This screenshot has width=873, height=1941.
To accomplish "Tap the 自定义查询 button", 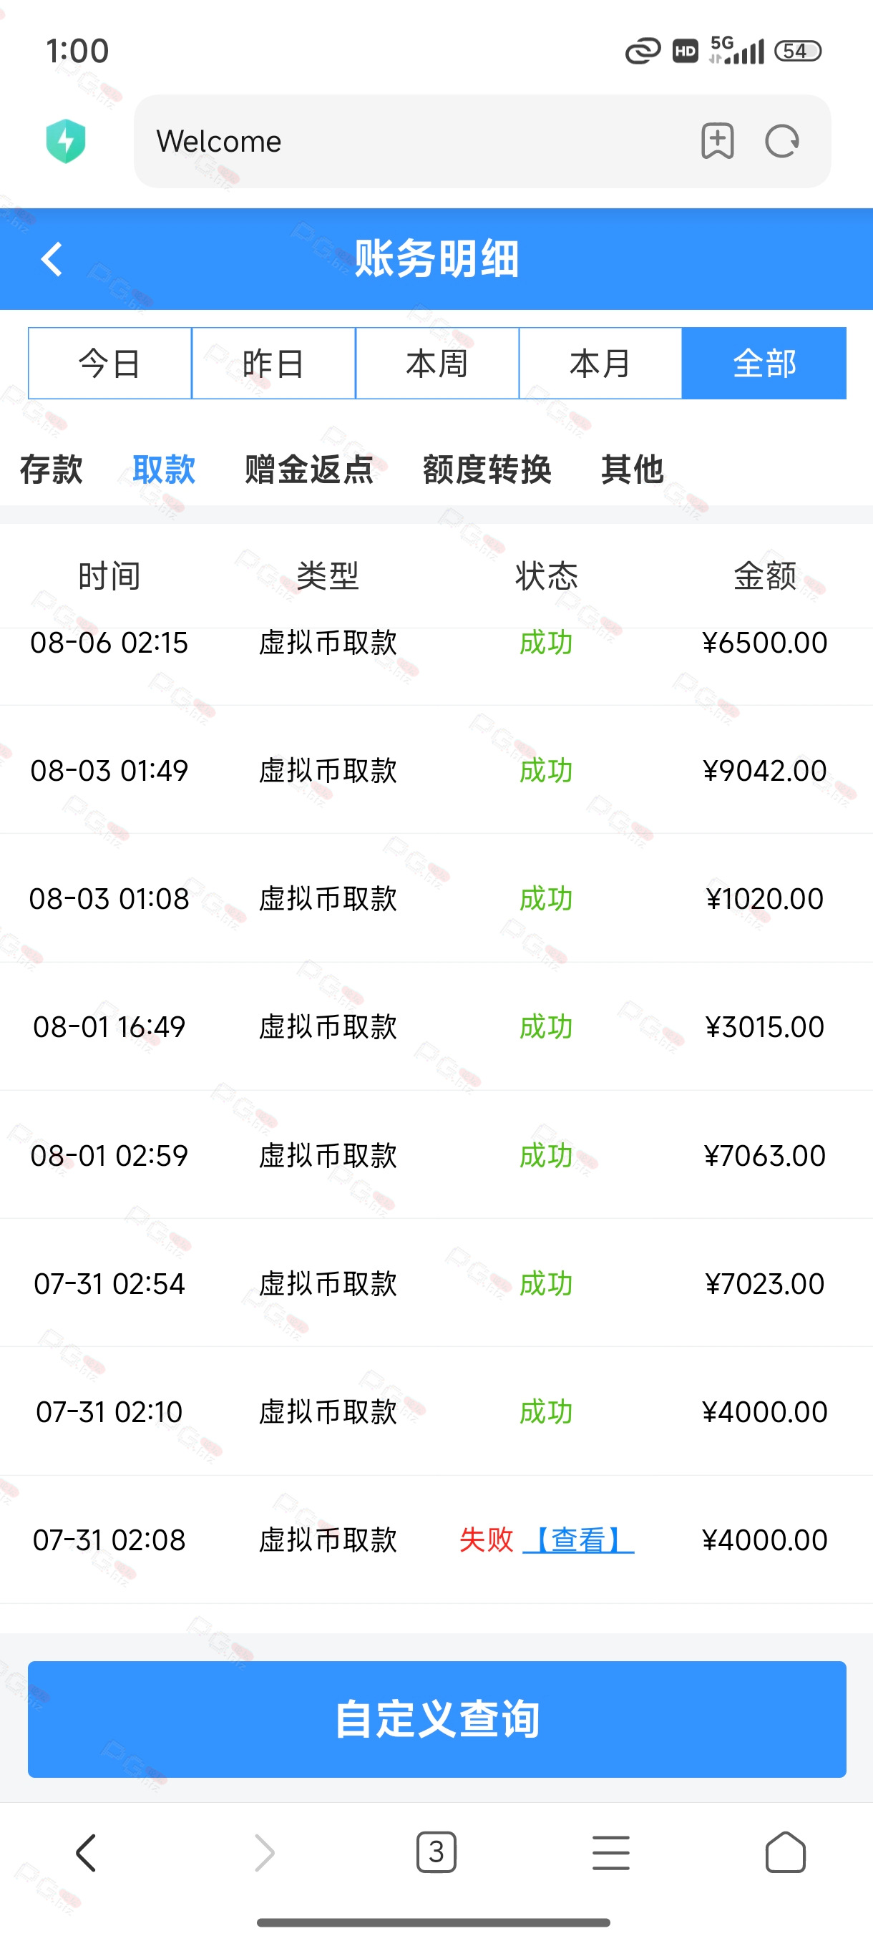I will pos(437,1718).
